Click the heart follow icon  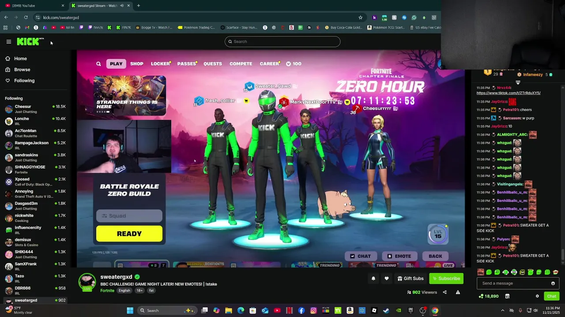tap(387, 278)
